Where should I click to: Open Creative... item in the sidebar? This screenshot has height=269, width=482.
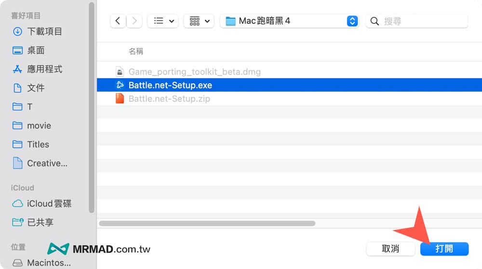pos(47,163)
